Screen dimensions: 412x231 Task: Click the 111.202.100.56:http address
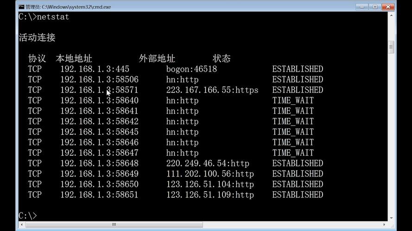coord(210,174)
